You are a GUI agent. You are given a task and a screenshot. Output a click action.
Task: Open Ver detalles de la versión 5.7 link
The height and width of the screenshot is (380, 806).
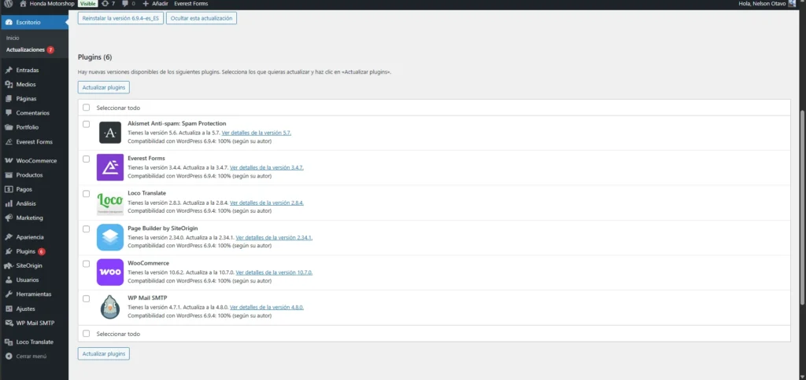point(257,133)
